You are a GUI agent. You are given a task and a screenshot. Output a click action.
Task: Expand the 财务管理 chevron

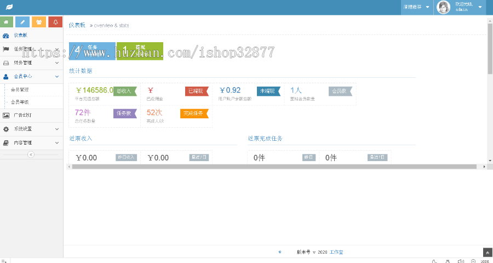57,63
